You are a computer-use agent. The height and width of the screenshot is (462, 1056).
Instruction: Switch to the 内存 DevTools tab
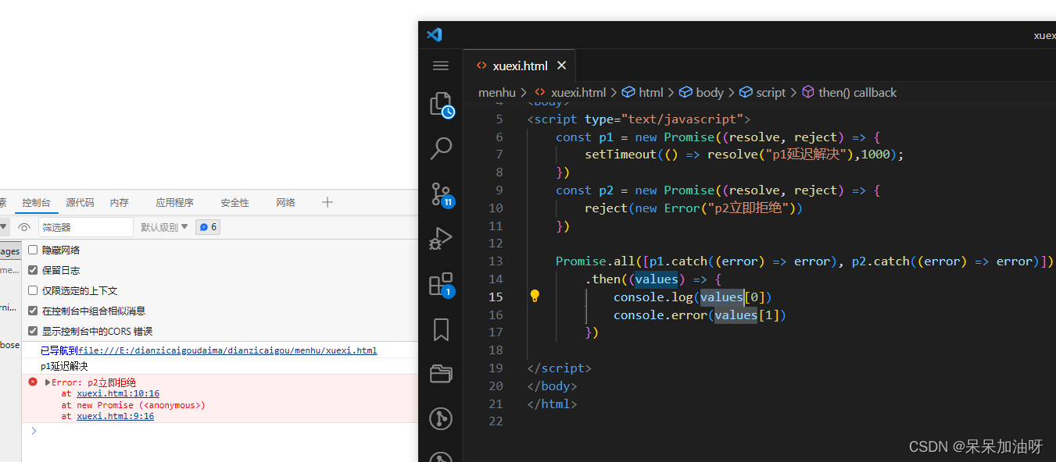[120, 203]
